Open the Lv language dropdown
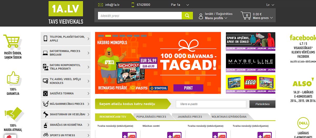Image resolution: width=316 pixels, height=138 pixels. [x=270, y=5]
